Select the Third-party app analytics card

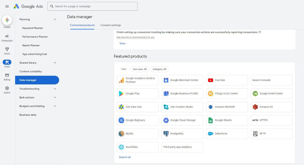pos(182,147)
